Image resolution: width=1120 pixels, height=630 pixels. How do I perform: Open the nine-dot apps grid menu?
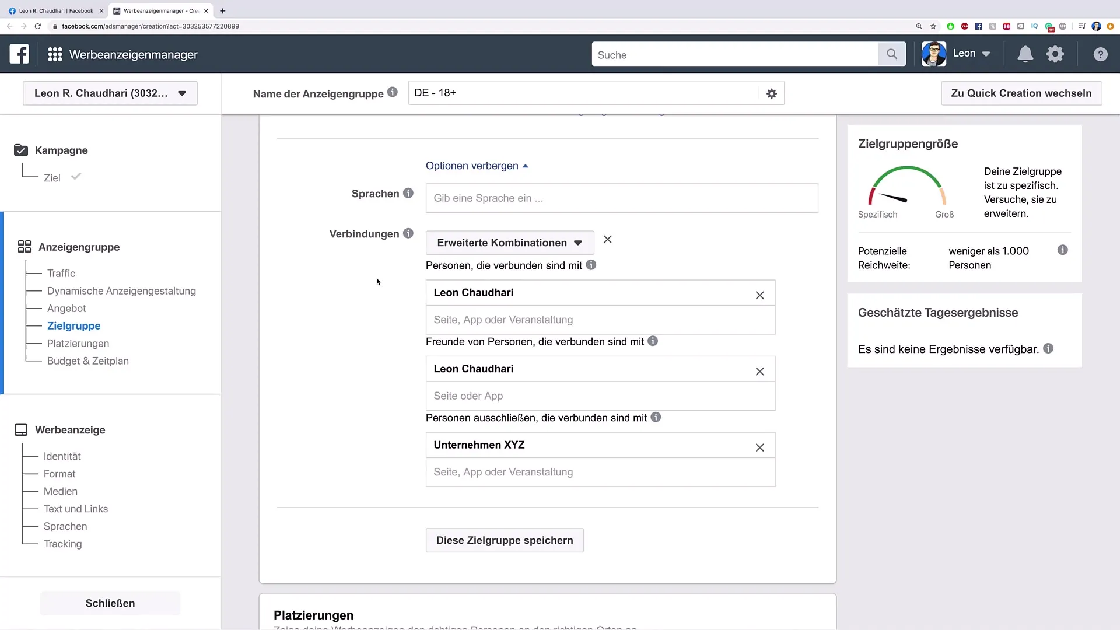pyautogui.click(x=55, y=54)
